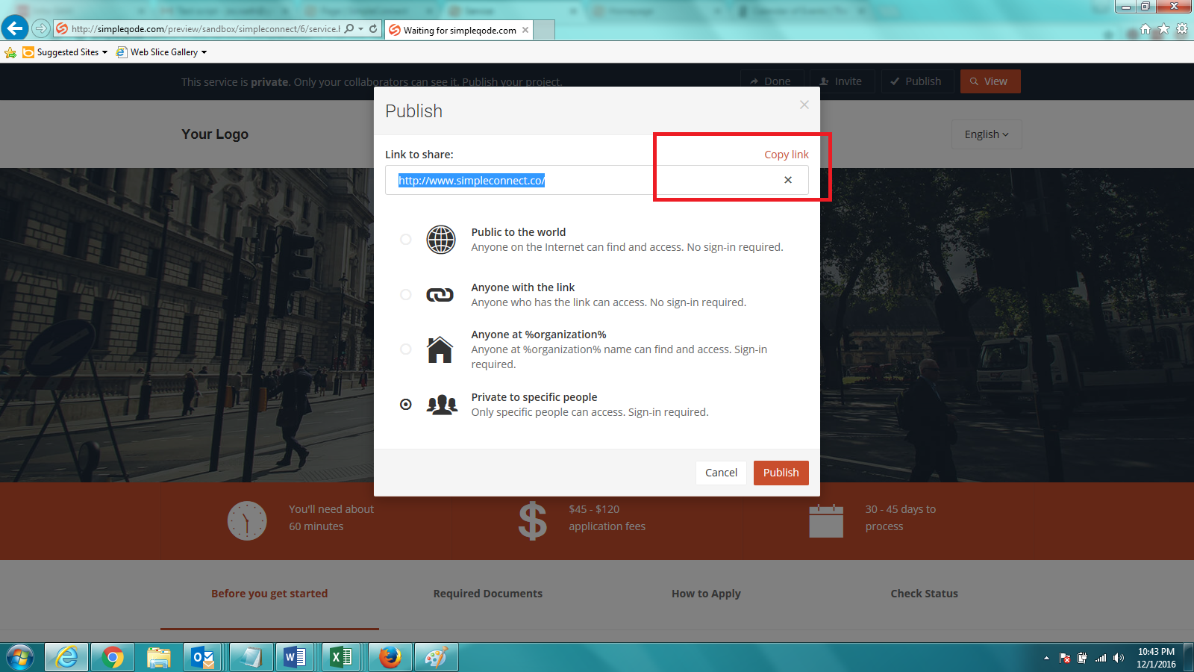
Task: Close the Publish dialog with the X
Action: [804, 105]
